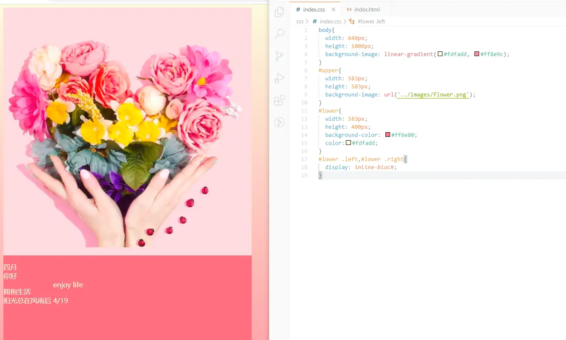
Task: Click line number 6 in the gutter
Action: [306, 71]
